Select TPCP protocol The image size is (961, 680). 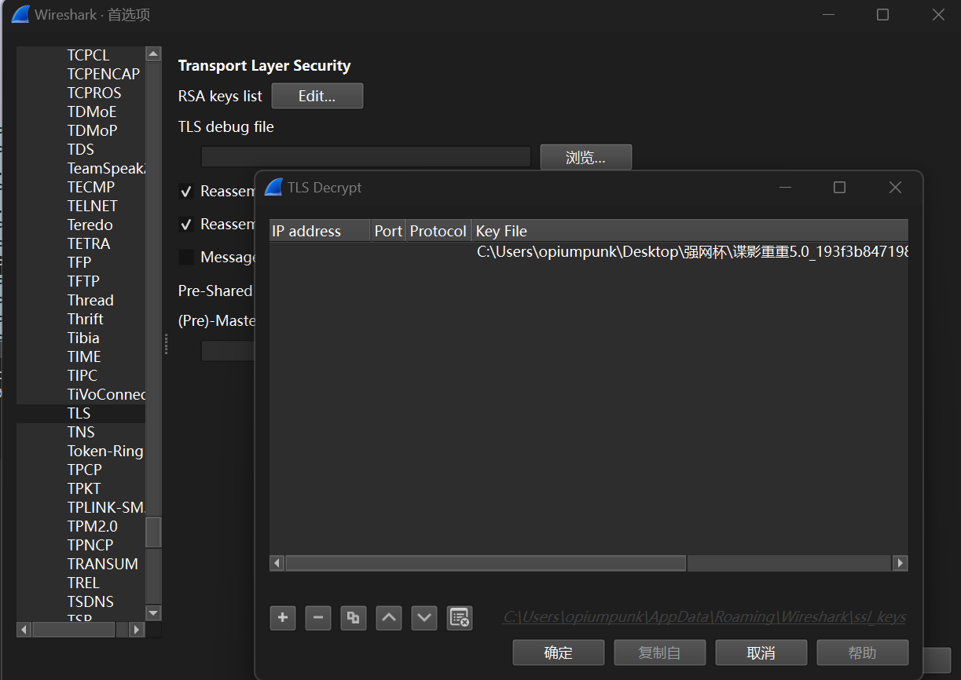click(x=85, y=470)
